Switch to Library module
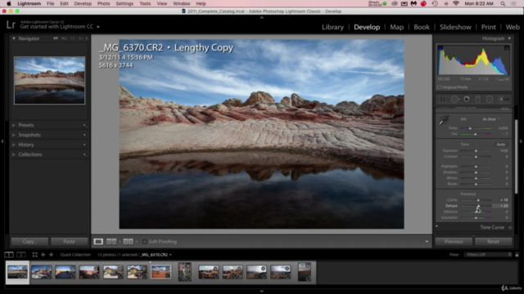 coord(332,27)
